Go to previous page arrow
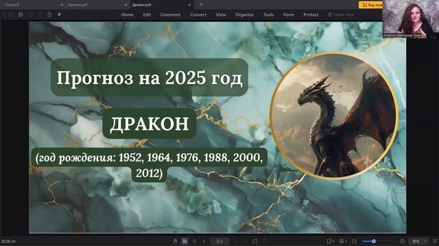The height and width of the screenshot is (246, 439). click(x=204, y=241)
